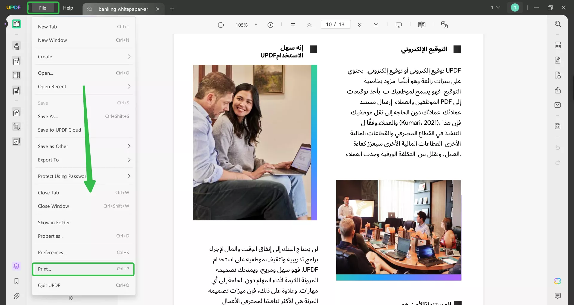This screenshot has width=574, height=305.
Task: Open the Search icon in right sidebar
Action: (558, 24)
